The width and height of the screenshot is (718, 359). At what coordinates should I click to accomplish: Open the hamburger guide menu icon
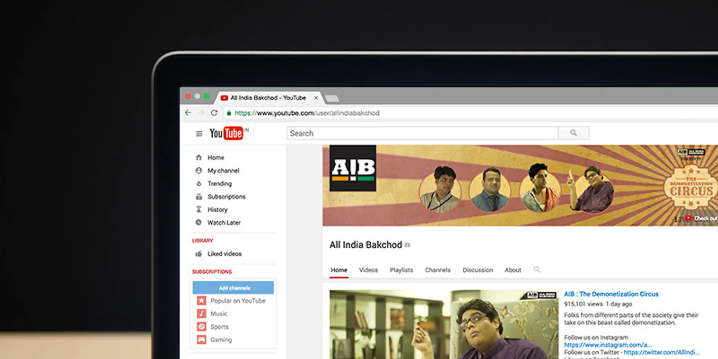[199, 134]
